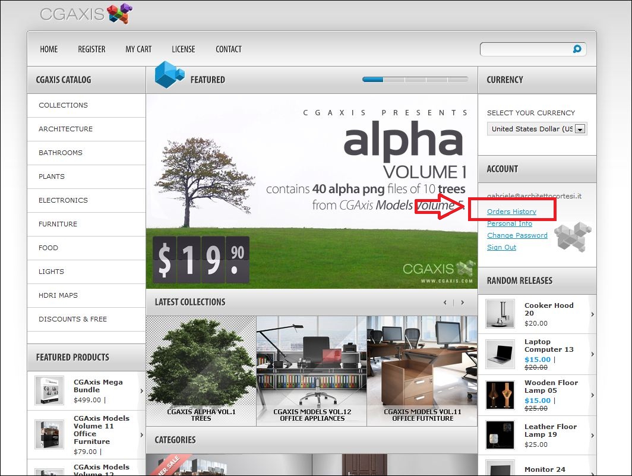632x476 pixels.
Task: Click the Orders History link
Action: tap(511, 212)
